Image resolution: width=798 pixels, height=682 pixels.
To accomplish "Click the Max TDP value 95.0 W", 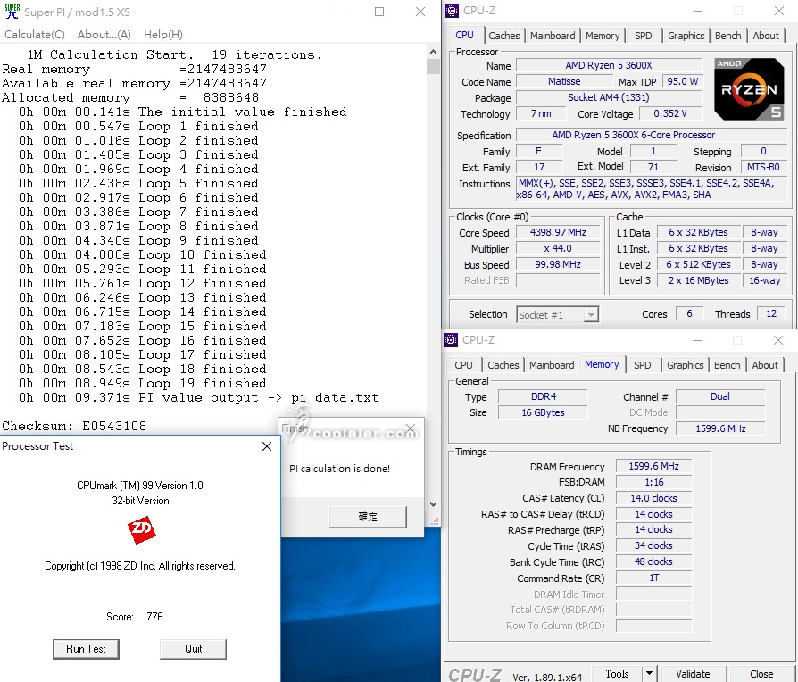I will (682, 81).
